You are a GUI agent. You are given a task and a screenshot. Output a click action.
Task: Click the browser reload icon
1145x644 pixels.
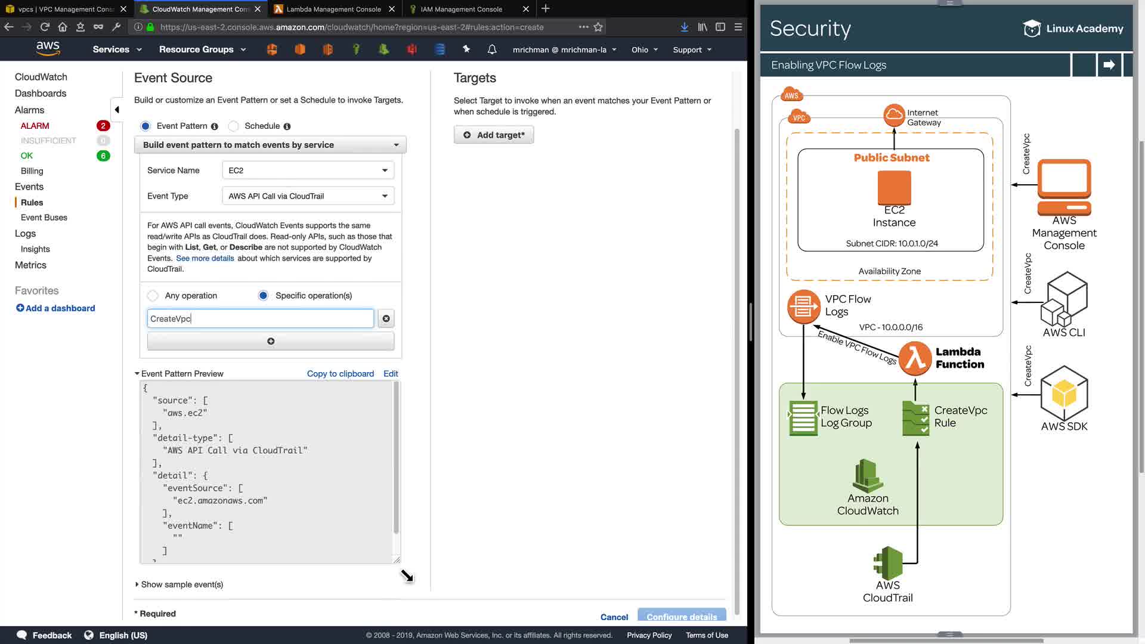click(x=45, y=27)
